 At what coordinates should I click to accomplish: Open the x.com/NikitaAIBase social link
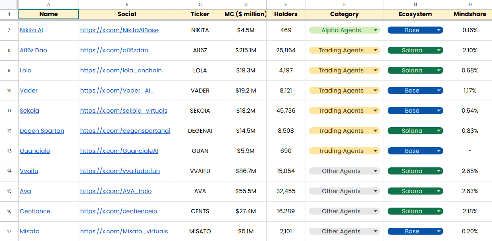click(119, 30)
